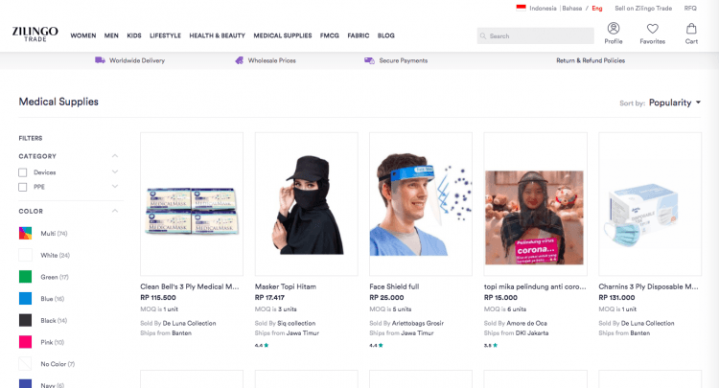Open Charnins 3 Ply Disposable product image
The height and width of the screenshot is (388, 719).
(650, 204)
